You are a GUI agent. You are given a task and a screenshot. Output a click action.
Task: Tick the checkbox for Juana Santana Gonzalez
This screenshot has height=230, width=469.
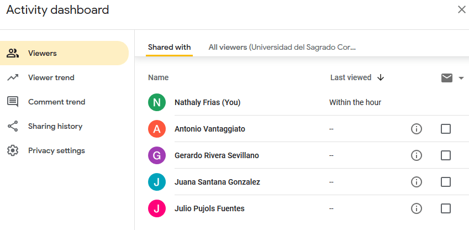click(446, 182)
